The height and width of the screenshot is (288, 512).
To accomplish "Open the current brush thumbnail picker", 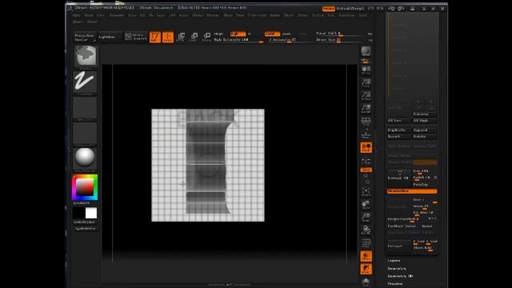I will [85, 57].
